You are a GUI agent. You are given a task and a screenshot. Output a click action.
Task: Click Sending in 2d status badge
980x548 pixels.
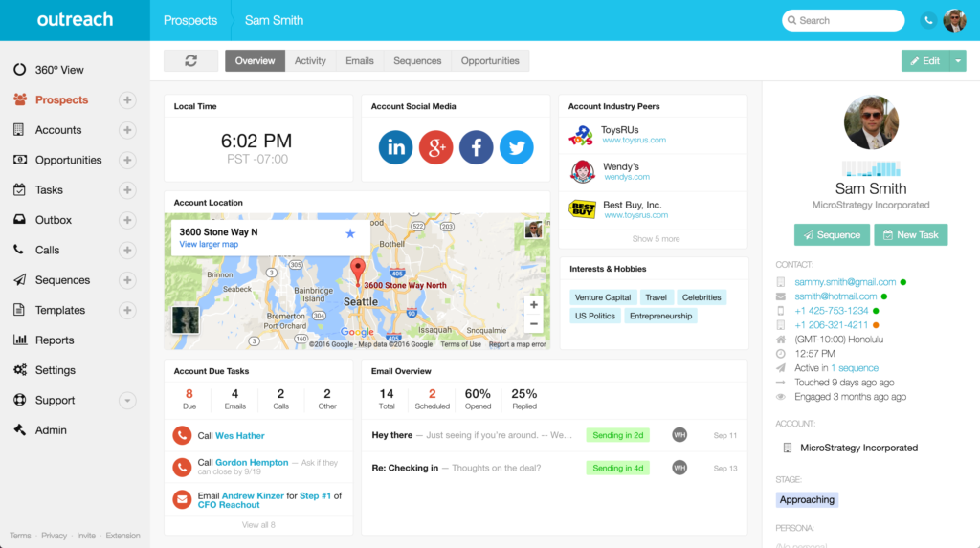coord(617,435)
